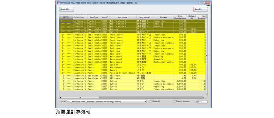Click the End(F1) button
The width and height of the screenshot is (274, 118).
(200, 9)
